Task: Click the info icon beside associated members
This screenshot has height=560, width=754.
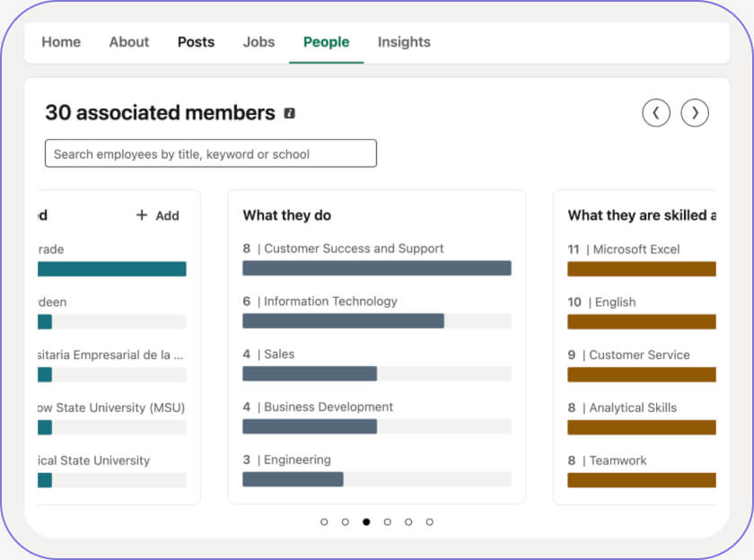Action: (x=289, y=113)
